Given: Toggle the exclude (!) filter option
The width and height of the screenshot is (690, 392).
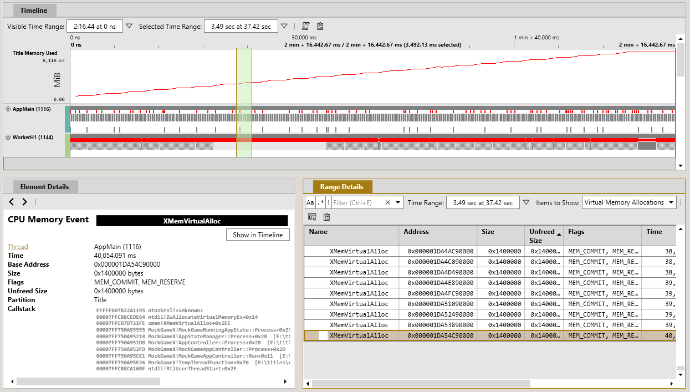Looking at the screenshot, I should (329, 202).
